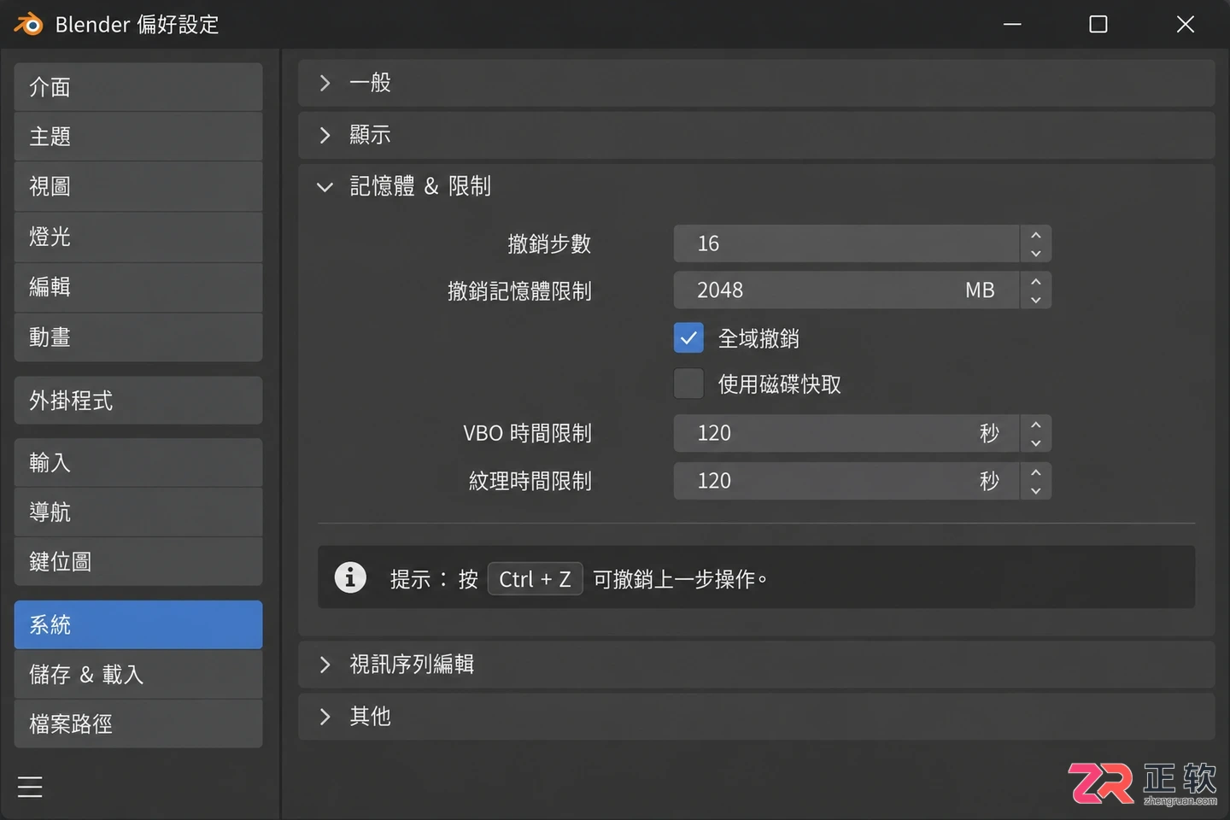Click the Blender logo in title bar

pos(28,24)
